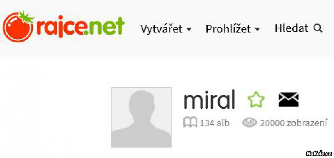The image size is (334, 158).
Task: Send message via black envelope icon
Action: click(289, 100)
